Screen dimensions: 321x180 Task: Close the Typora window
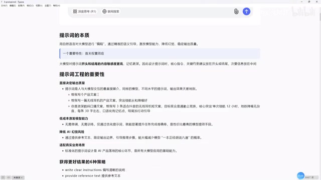[x=317, y=2]
